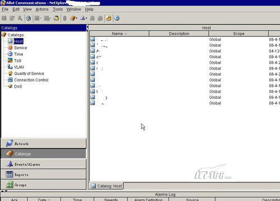Sort hosts by the Name column
The width and height of the screenshot is (280, 201).
119,33
